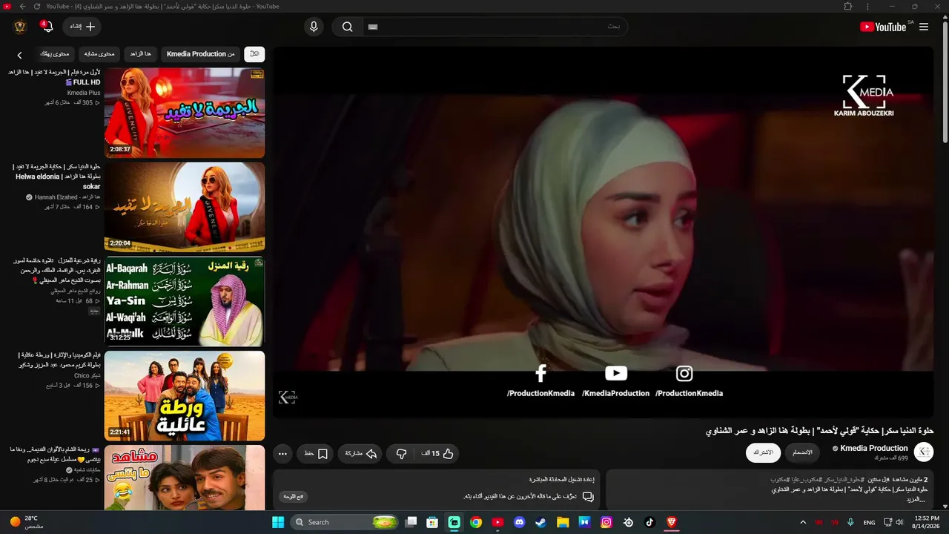The height and width of the screenshot is (534, 949).
Task: Select the "من Kmedia Production" filter chip
Action: 200,54
